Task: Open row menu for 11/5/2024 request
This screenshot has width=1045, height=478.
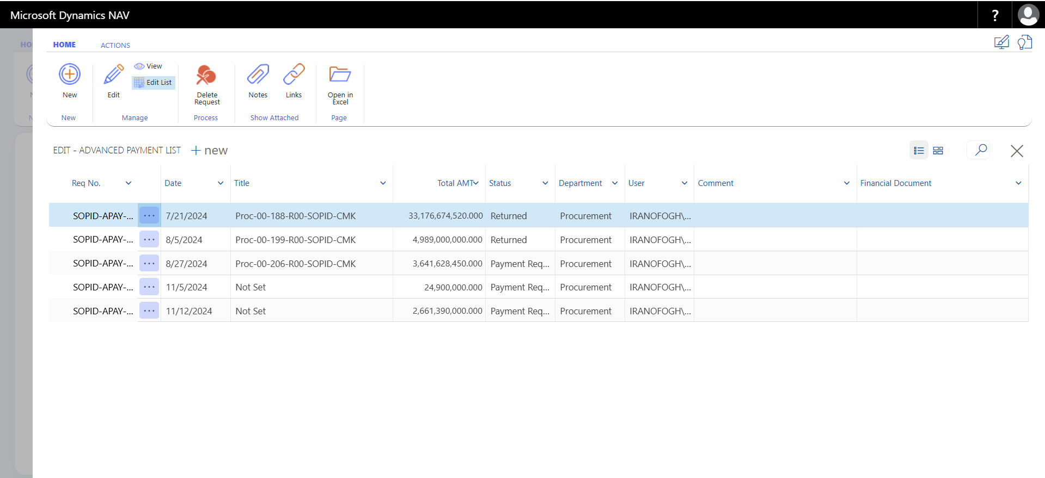Action: pos(149,287)
